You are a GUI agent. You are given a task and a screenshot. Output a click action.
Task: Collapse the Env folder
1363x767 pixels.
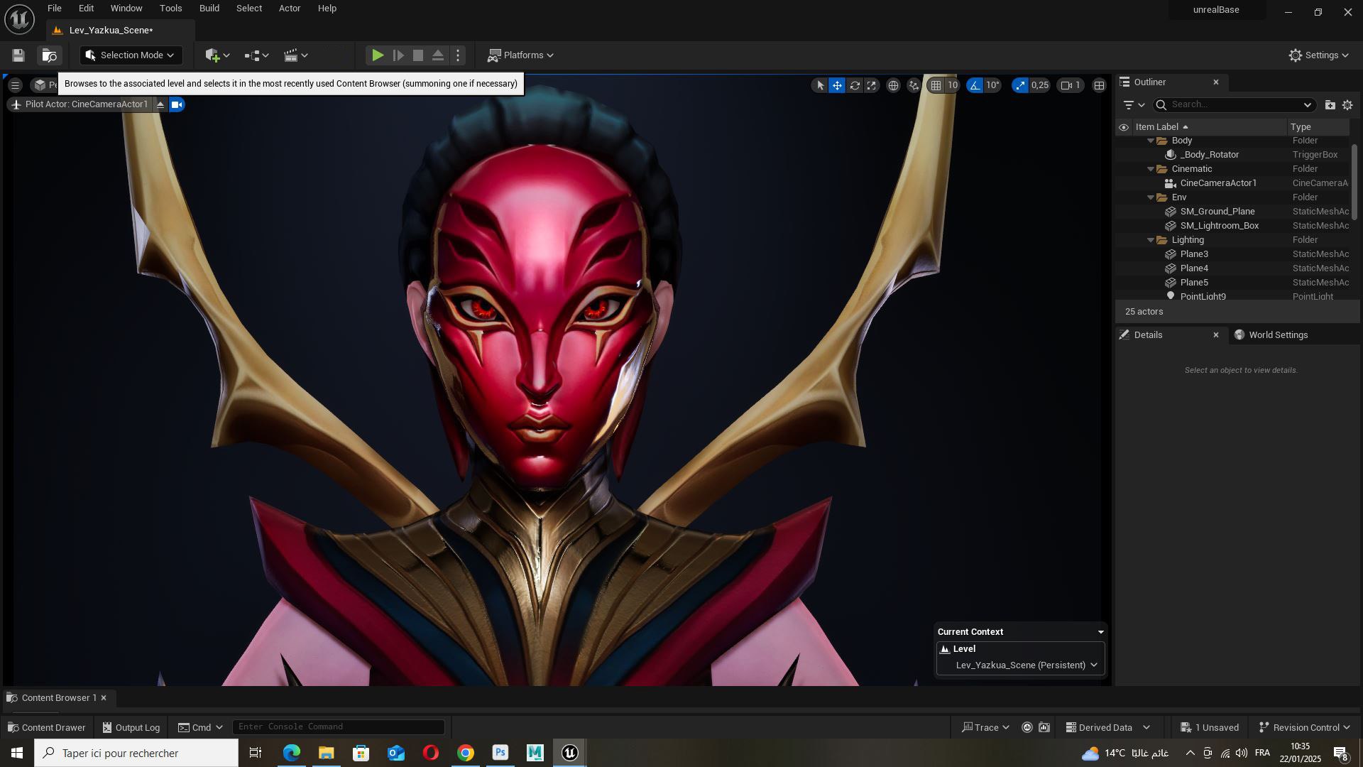[x=1151, y=197]
